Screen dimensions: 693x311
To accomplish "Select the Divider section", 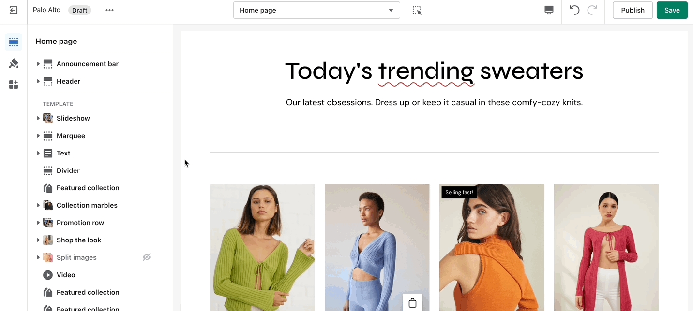I will pyautogui.click(x=68, y=170).
